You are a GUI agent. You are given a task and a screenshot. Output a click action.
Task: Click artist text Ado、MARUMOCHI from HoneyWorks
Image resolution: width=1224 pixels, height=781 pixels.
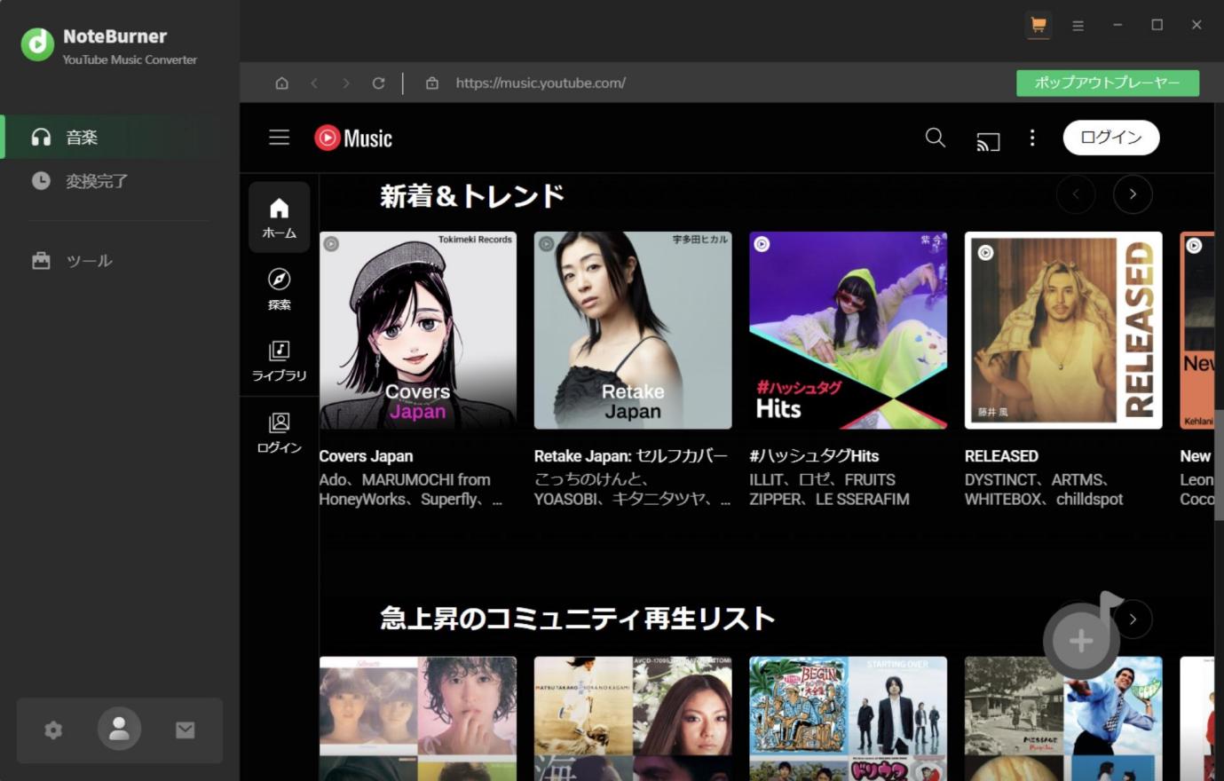tap(411, 489)
